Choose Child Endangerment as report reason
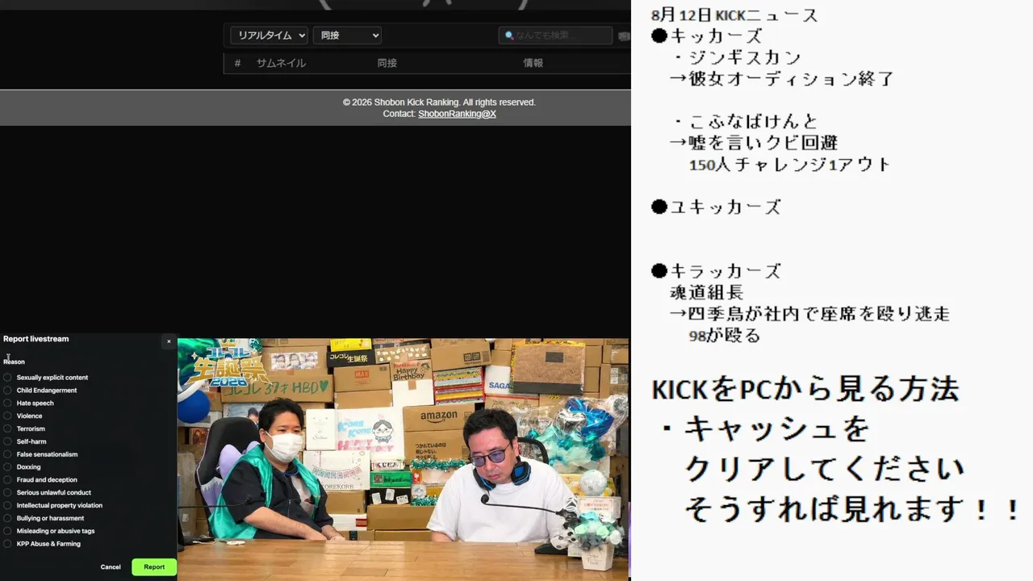This screenshot has width=1033, height=581. click(7, 391)
